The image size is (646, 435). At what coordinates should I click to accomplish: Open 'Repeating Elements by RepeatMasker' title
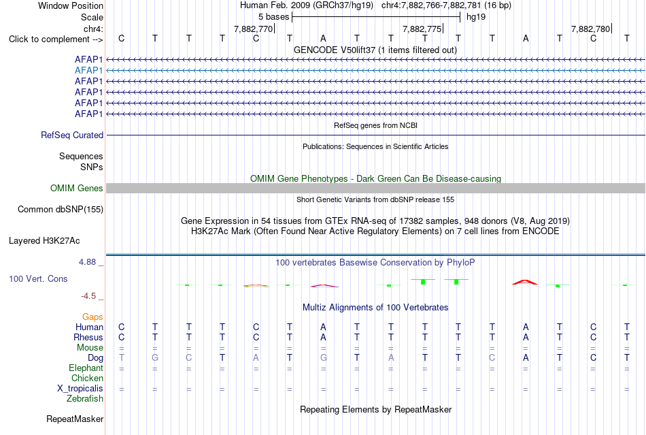point(375,409)
